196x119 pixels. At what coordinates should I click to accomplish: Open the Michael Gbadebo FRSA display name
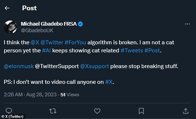[49, 24]
